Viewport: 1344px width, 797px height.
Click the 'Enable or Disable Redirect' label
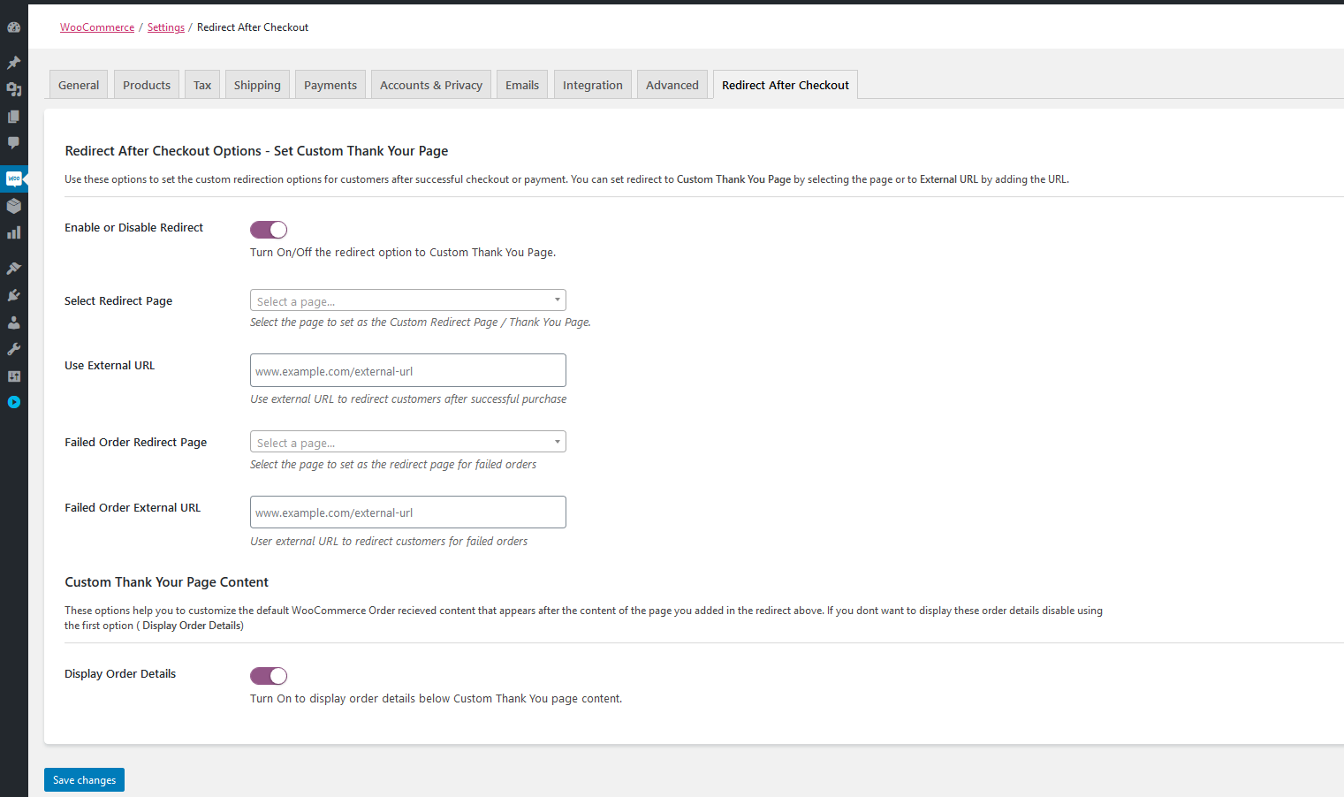coord(133,228)
